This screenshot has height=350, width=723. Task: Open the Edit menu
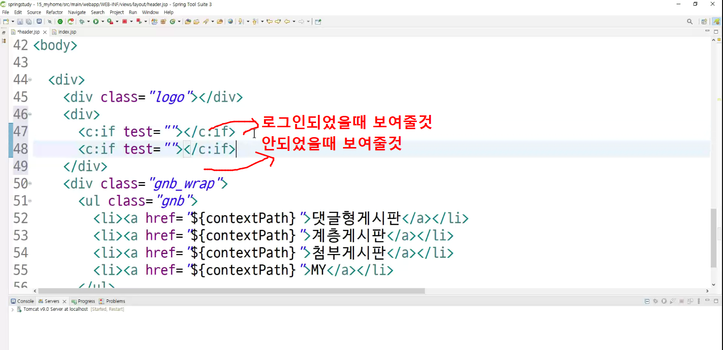(x=18, y=12)
